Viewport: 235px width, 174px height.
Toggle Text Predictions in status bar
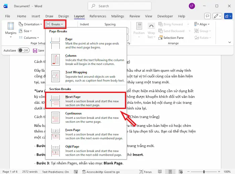[55, 172]
